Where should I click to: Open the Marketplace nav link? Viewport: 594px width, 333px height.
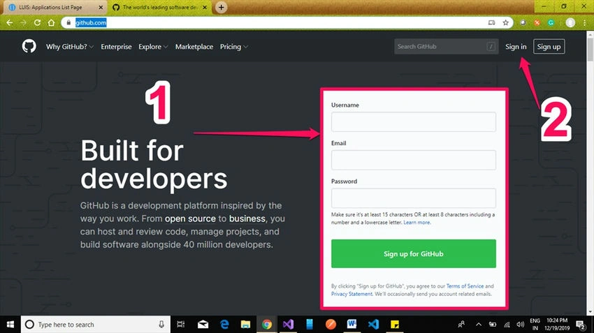pos(194,47)
